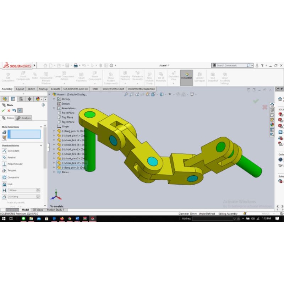Open the SOLIDWORKS Resources home task pane

[272, 105]
